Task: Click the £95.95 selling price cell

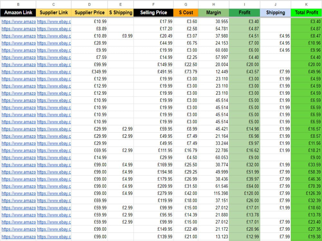Action: [x=153, y=215]
